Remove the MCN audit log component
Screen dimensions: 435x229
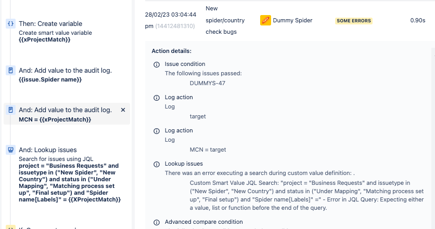[123, 110]
